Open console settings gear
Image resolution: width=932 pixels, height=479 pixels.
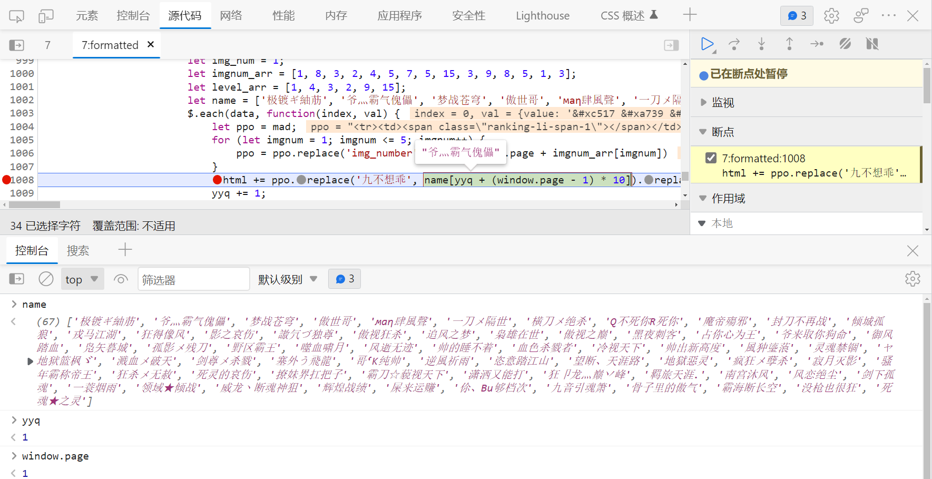pyautogui.click(x=913, y=279)
